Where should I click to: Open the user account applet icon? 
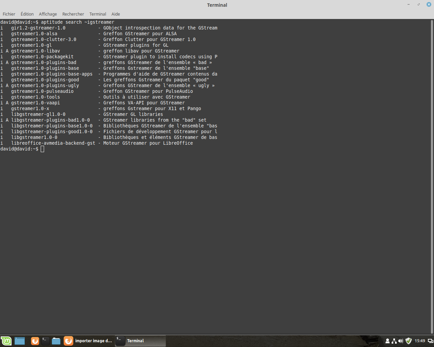(x=388, y=341)
